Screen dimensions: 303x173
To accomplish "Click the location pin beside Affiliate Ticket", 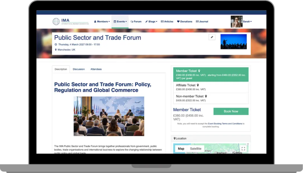I will [x=198, y=85].
